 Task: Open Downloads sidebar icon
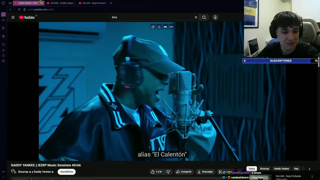tap(3, 50)
